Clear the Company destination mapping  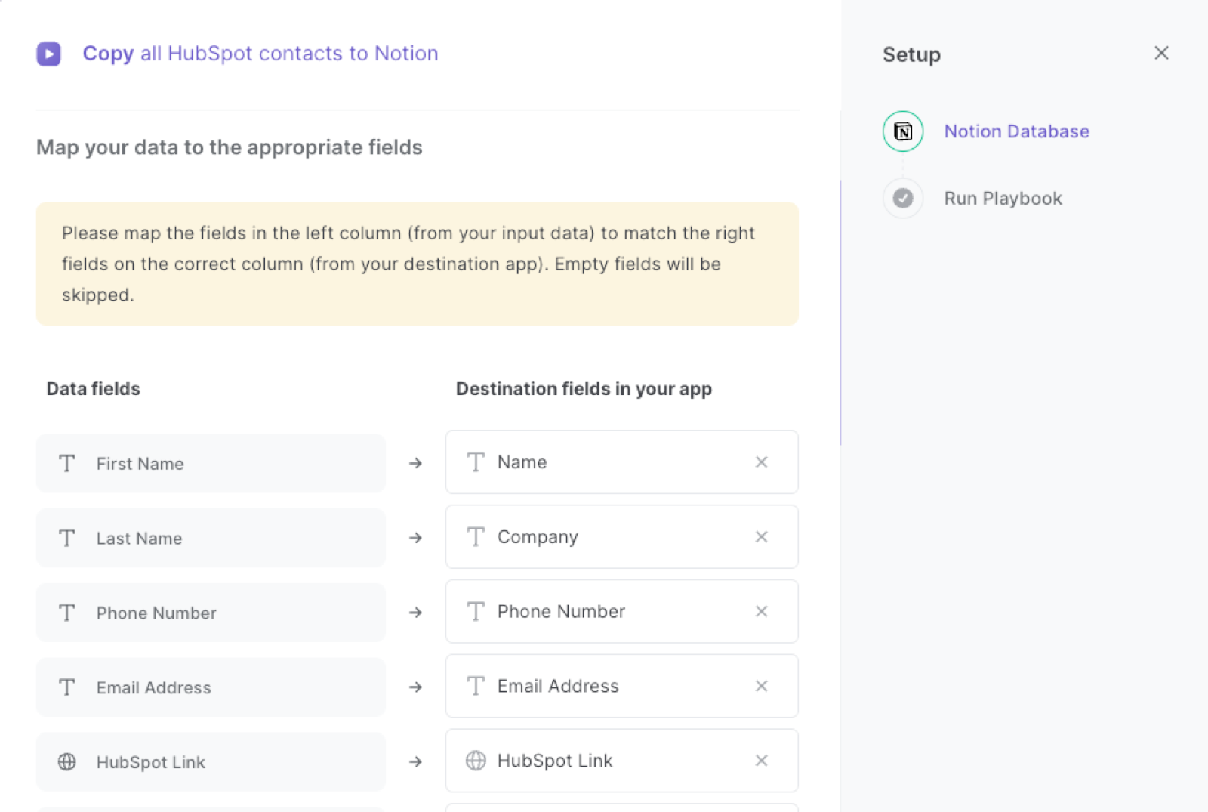(x=761, y=537)
